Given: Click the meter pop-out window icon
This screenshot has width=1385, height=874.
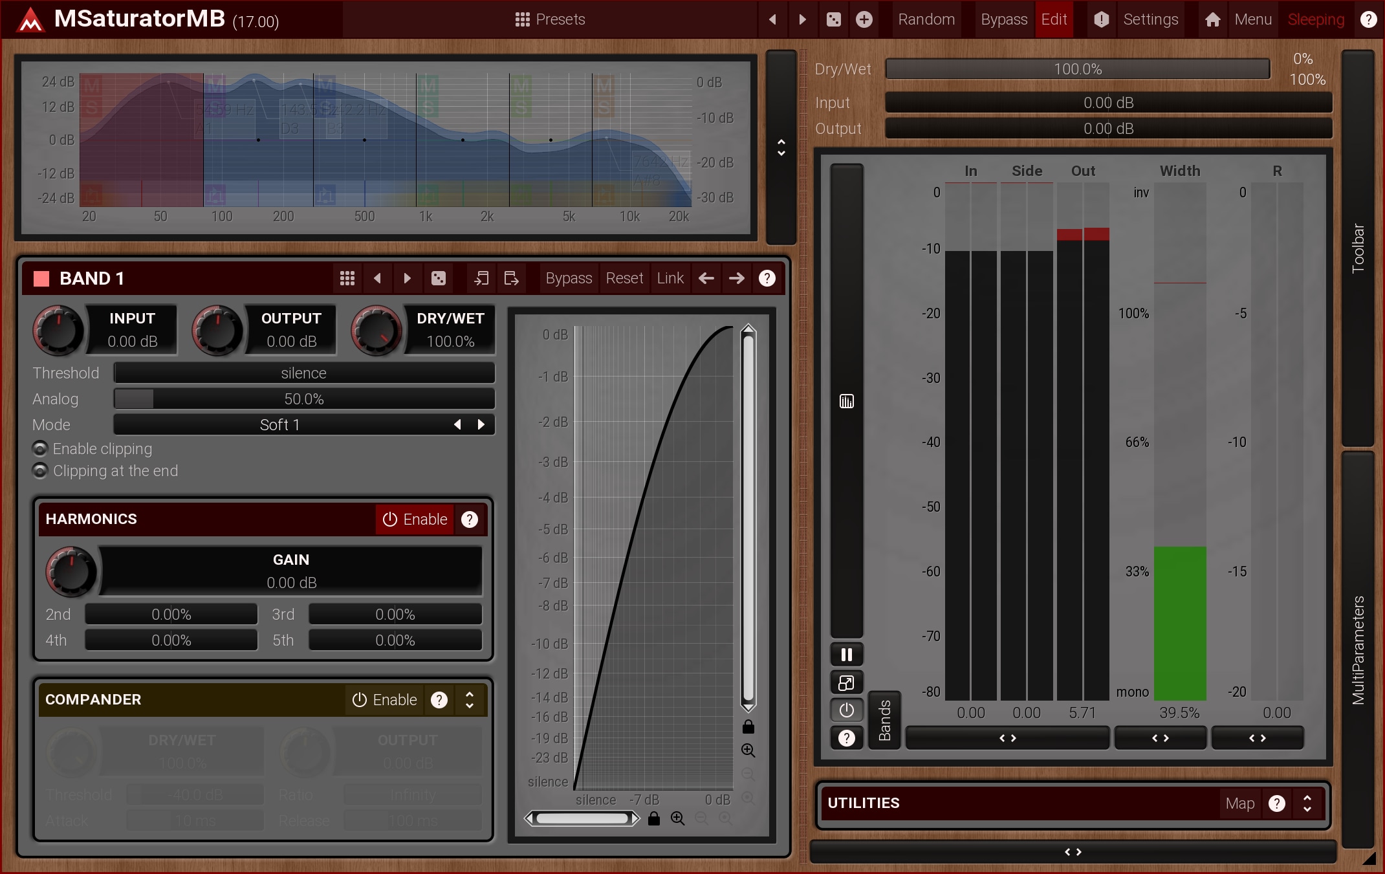Looking at the screenshot, I should point(846,683).
